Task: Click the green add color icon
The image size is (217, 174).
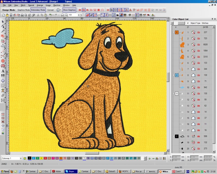Action: coord(149,158)
